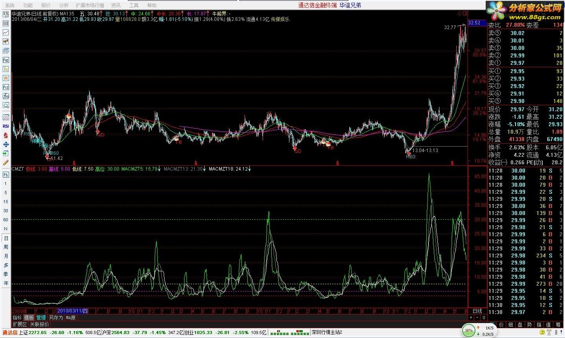The height and width of the screenshot is (338, 565).
Task: Switch to 60-minute period
Action: point(6,220)
